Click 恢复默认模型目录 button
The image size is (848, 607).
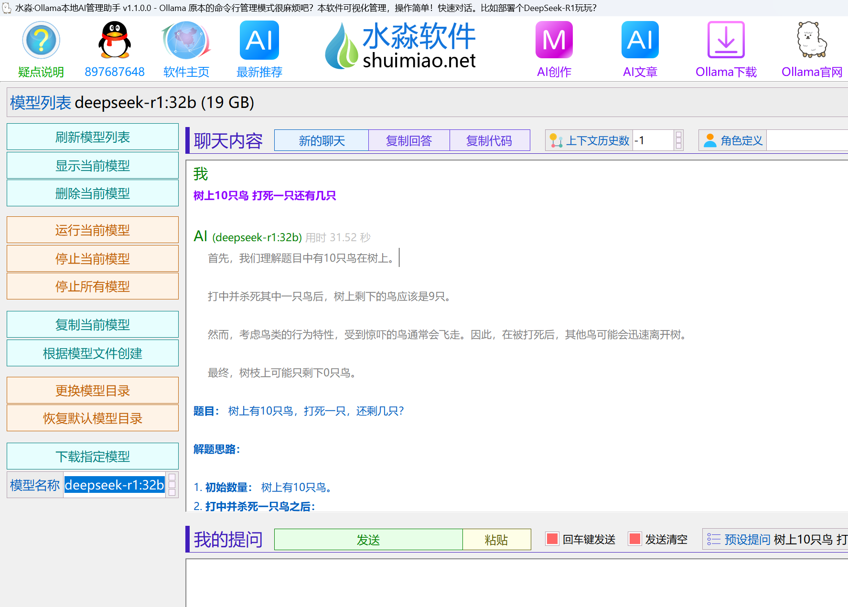(93, 418)
